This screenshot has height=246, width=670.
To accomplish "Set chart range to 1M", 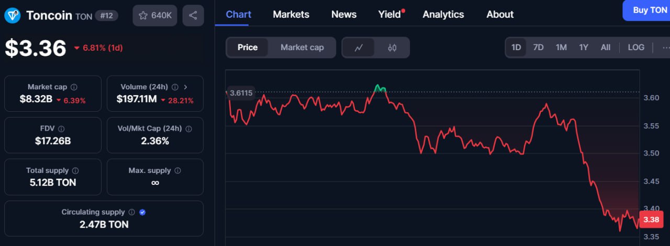I will [x=561, y=48].
